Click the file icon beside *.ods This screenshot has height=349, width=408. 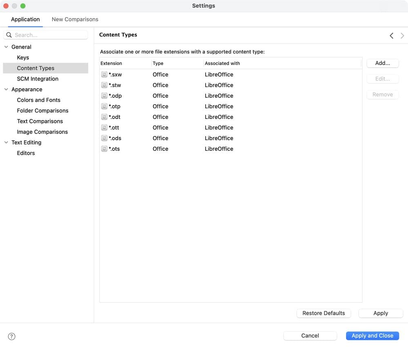104,138
